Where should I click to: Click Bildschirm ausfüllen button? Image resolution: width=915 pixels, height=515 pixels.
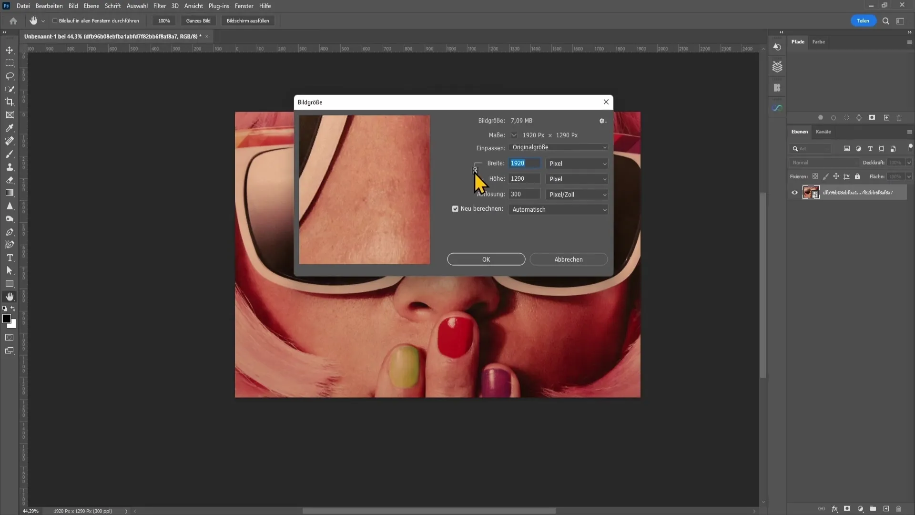pos(248,21)
